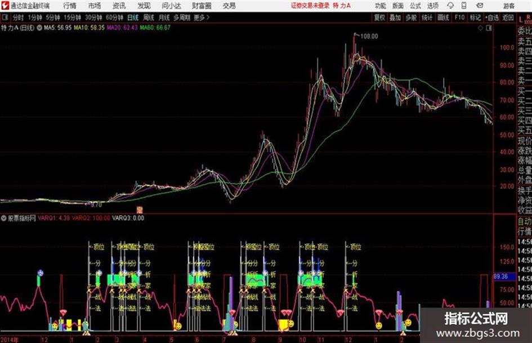Click the 9.70 low price label
The height and width of the screenshot is (343, 532).
[96, 205]
